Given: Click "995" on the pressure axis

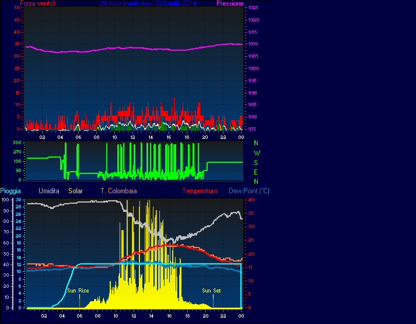Looking at the screenshot, I should click(x=252, y=81).
